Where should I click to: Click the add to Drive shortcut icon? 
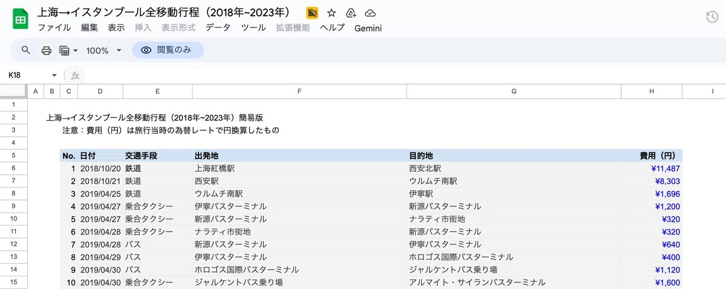[351, 13]
